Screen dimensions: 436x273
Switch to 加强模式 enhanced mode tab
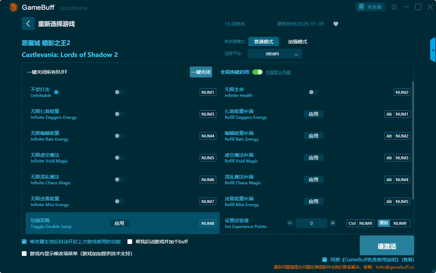point(297,42)
